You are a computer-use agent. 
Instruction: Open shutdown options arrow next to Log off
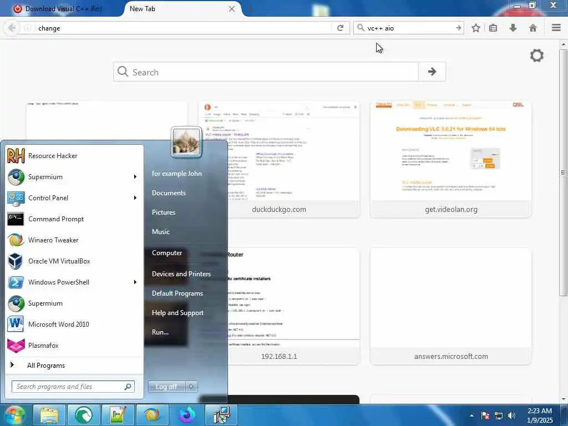pos(191,387)
